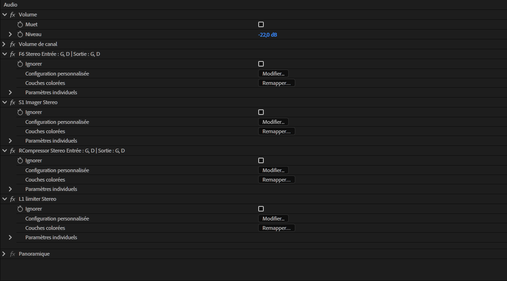Click the Ignorer stopwatch under RCompressor Stereo
The width and height of the screenshot is (507, 281).
[20, 160]
